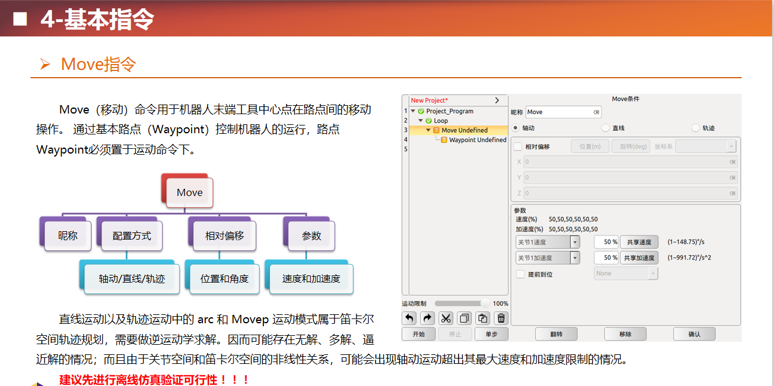This screenshot has width=774, height=386.
Task: Click the orange icon of Waypoint Undefined
Action: tap(444, 140)
